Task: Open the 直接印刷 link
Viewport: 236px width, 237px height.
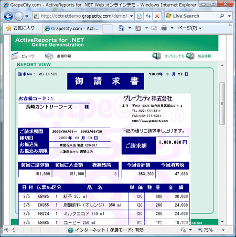Action: coord(64,56)
